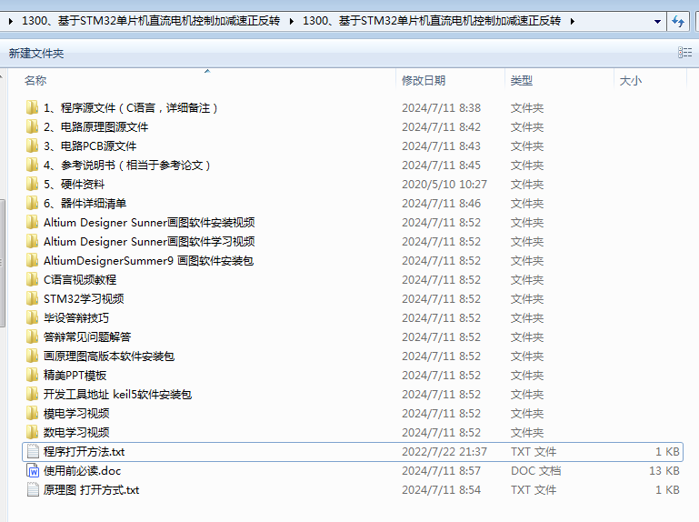Click folder icon beside 答辩常见问题解答

[32, 336]
